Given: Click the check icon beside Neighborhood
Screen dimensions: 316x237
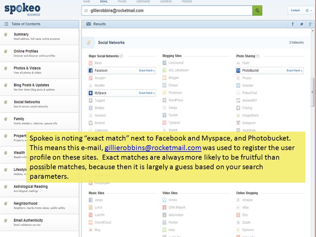Looking at the screenshot, I should pyautogui.click(x=6, y=203).
